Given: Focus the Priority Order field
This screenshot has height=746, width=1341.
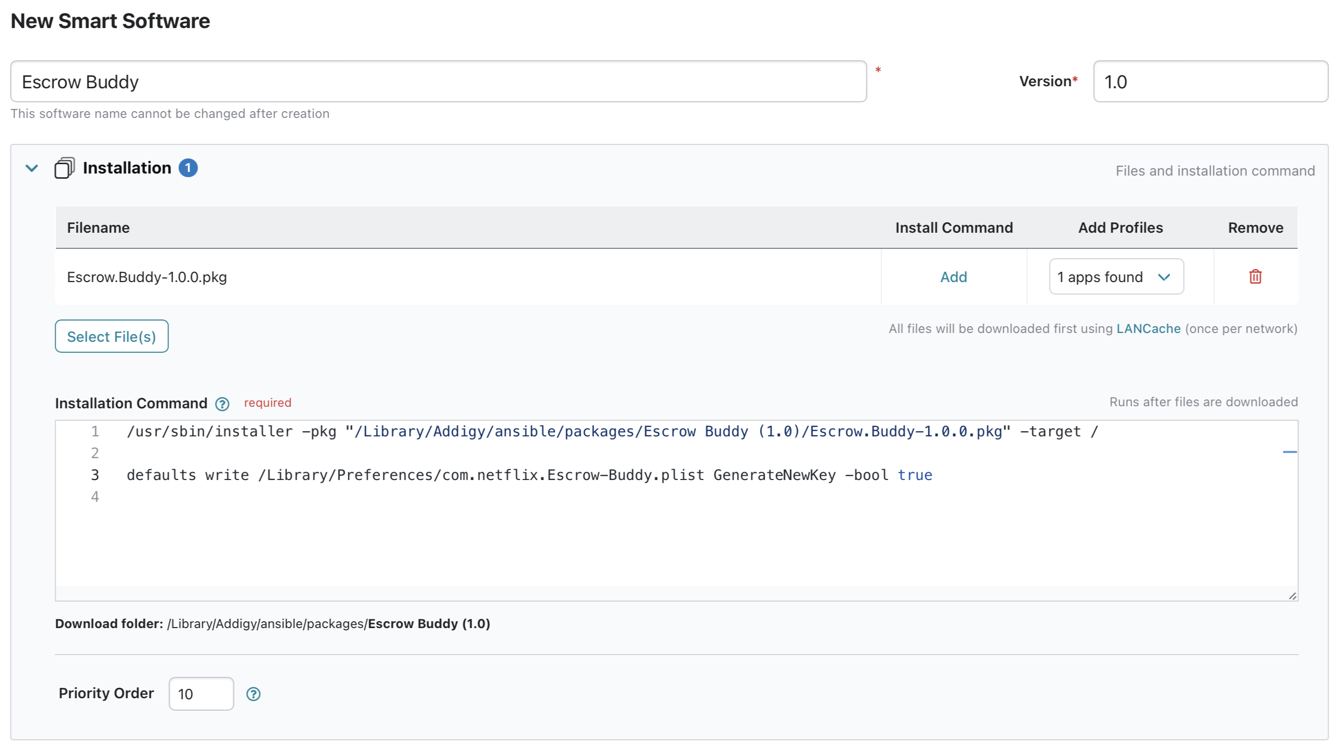Looking at the screenshot, I should coord(201,694).
